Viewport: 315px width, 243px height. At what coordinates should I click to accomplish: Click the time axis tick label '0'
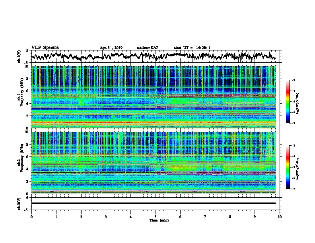pyautogui.click(x=31, y=217)
